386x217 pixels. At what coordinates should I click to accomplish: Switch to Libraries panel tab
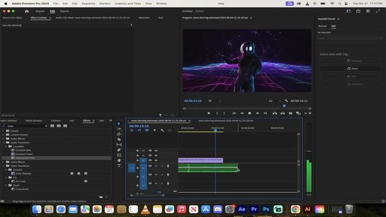click(x=55, y=121)
